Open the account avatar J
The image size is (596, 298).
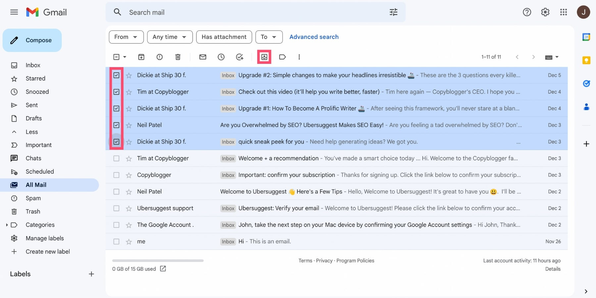[583, 12]
